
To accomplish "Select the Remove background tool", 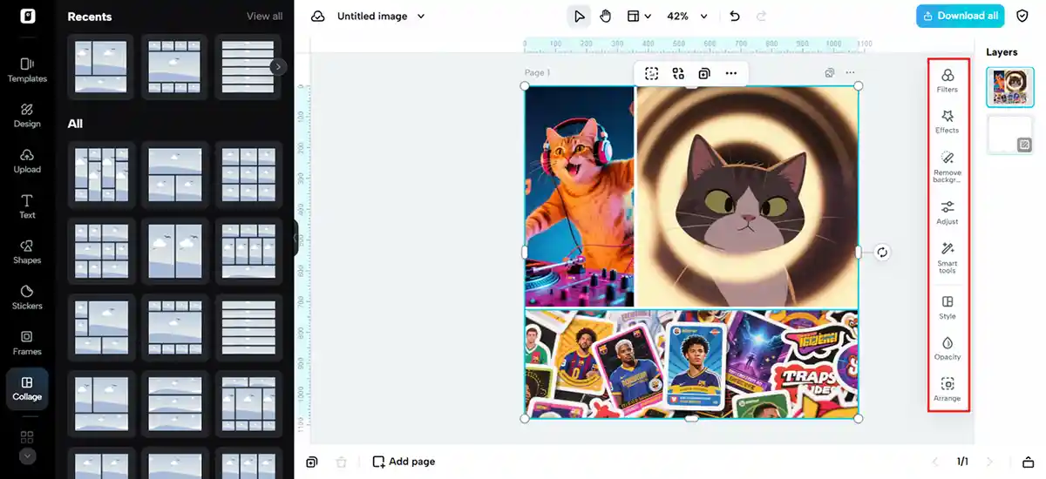I will tap(948, 167).
